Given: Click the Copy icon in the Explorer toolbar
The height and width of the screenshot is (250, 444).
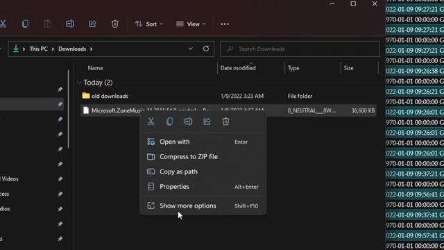Looking at the screenshot, I should pos(25,24).
